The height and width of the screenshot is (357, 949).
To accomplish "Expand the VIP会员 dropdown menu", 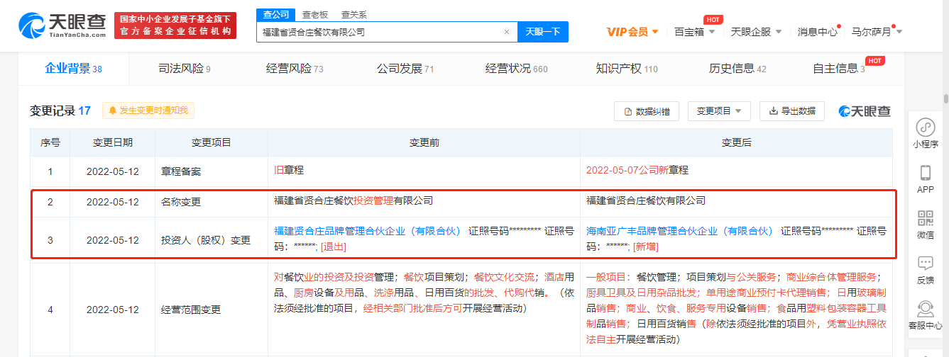I will click(632, 32).
